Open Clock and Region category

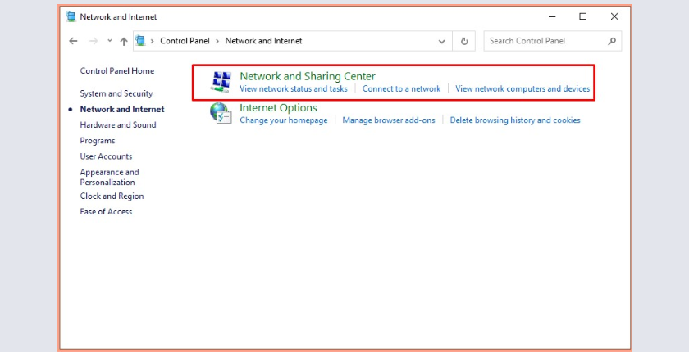click(x=112, y=196)
